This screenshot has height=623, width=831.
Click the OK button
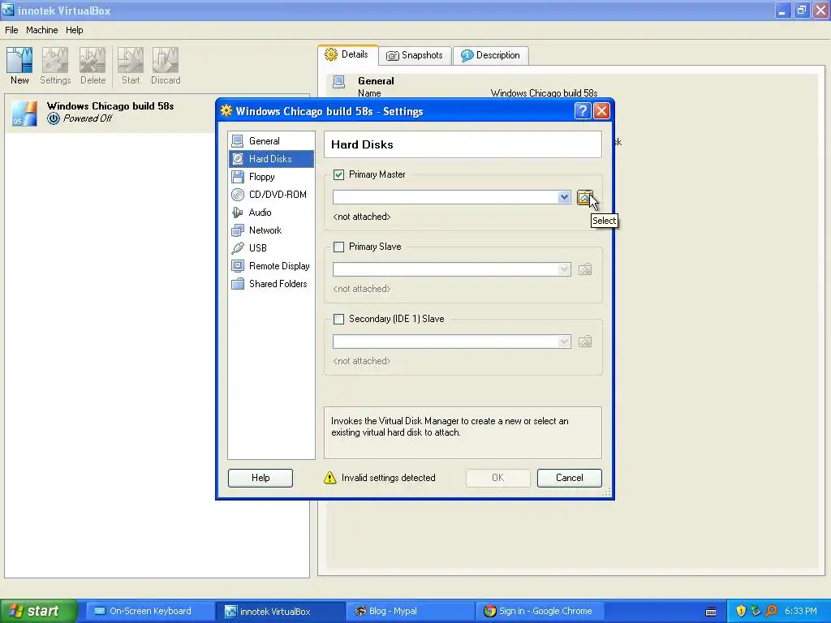click(497, 478)
